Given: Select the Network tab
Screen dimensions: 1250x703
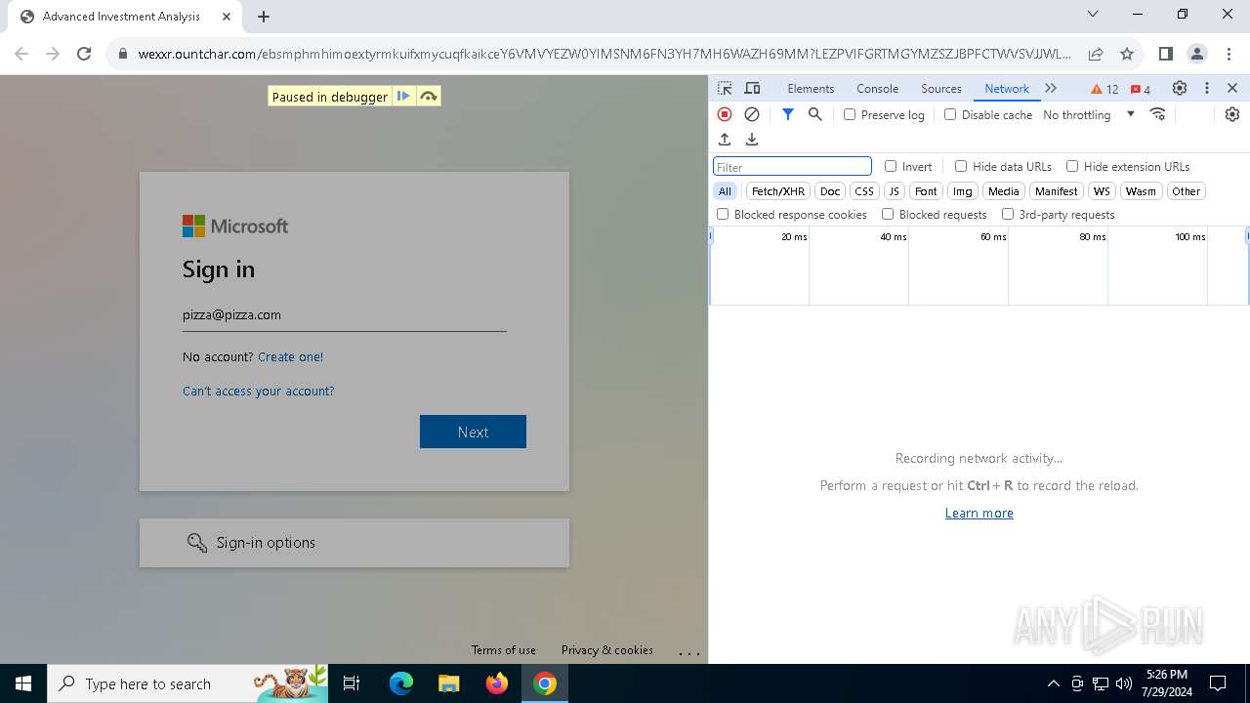Looking at the screenshot, I should click(1007, 88).
